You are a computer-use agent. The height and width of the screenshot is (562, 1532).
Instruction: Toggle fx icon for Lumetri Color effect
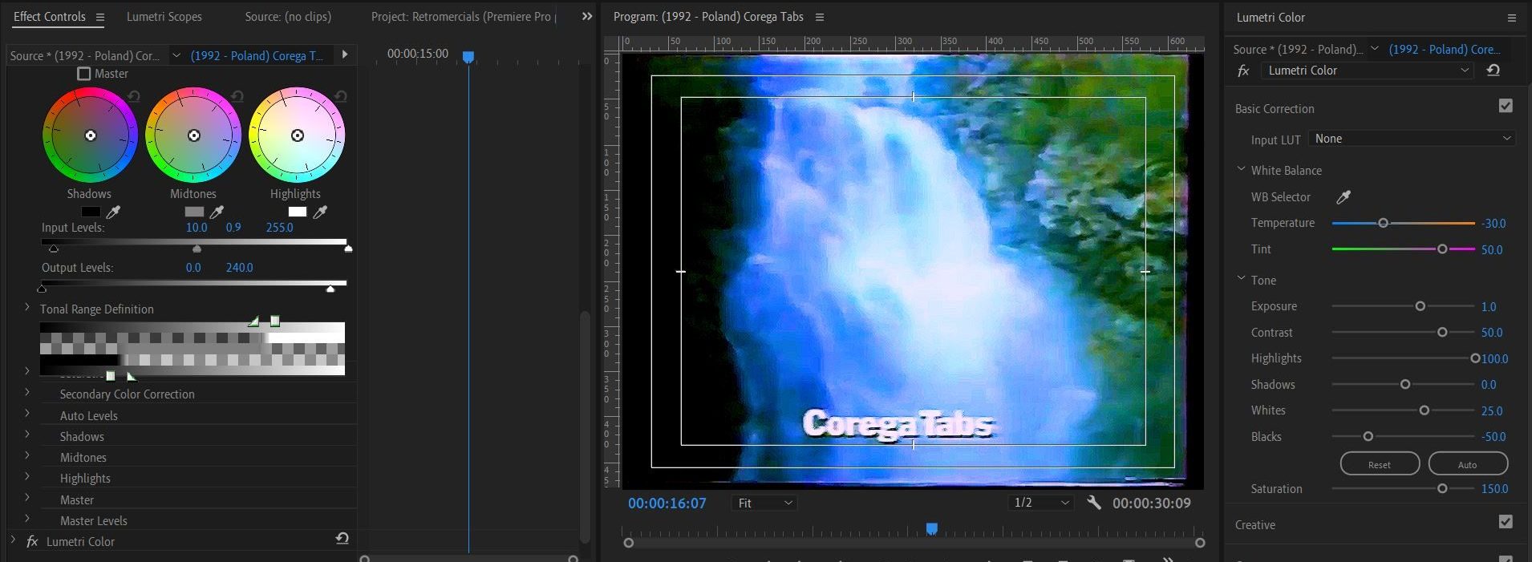pyautogui.click(x=32, y=541)
